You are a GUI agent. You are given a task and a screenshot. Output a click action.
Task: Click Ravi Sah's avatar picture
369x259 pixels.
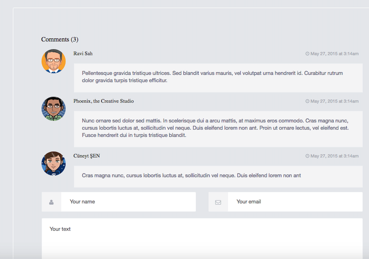pyautogui.click(x=54, y=62)
